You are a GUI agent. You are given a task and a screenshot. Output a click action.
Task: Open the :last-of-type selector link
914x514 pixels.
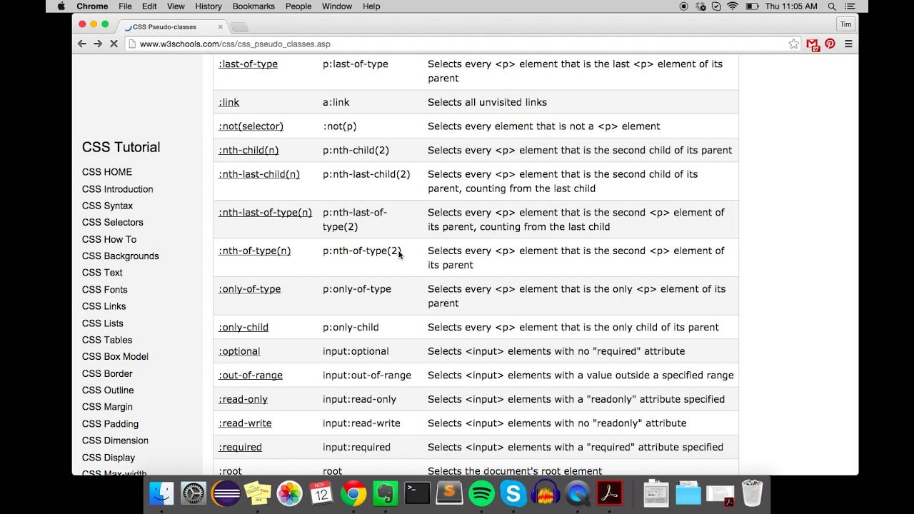[248, 64]
